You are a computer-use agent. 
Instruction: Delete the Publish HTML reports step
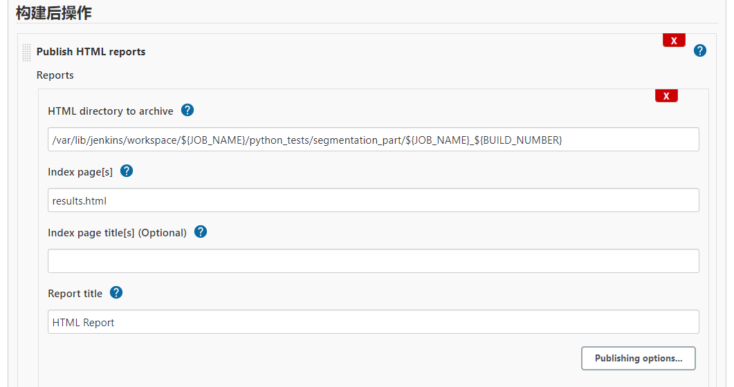click(673, 40)
